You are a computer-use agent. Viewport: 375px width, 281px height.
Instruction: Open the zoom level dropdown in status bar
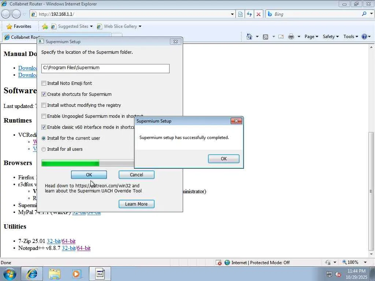(365, 262)
